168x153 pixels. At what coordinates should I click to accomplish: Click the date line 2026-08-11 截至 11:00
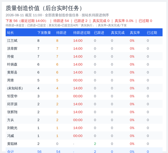(x=24, y=15)
